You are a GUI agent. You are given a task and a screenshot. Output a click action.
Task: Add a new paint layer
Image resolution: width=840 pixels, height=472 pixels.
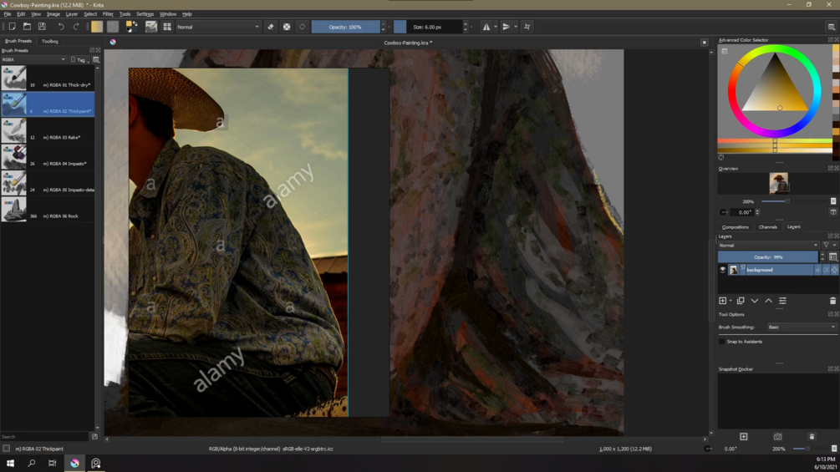point(723,301)
